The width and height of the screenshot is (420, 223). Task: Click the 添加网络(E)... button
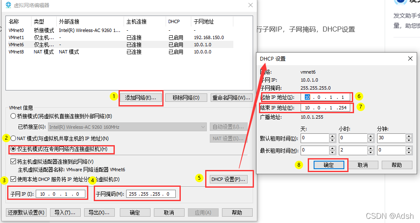pyautogui.click(x=140, y=98)
